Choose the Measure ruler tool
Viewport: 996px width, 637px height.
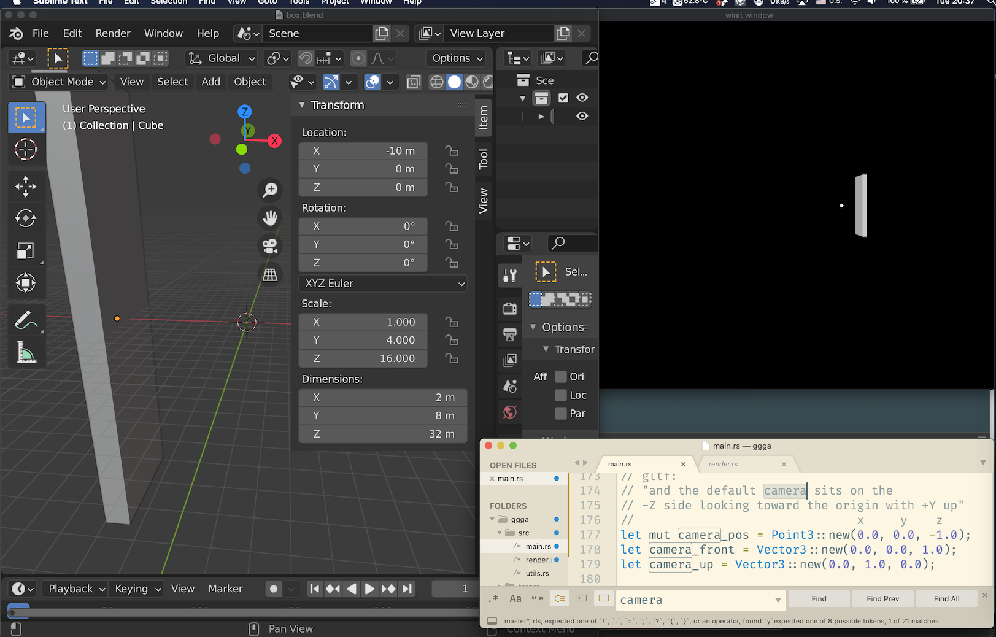tap(26, 352)
